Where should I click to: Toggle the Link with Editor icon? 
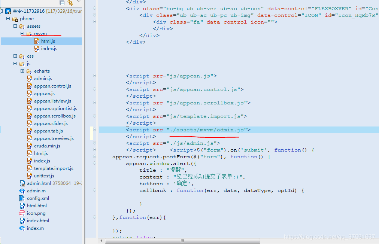point(70,2)
